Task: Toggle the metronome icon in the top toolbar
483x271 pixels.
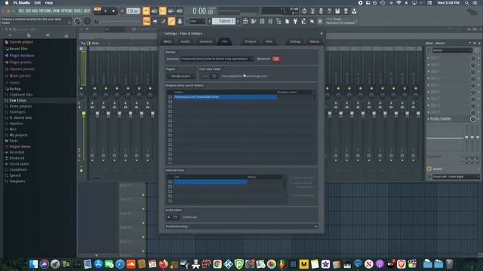Action: [146, 11]
